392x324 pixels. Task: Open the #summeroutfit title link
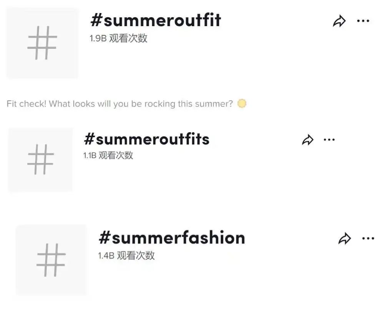[x=156, y=20]
